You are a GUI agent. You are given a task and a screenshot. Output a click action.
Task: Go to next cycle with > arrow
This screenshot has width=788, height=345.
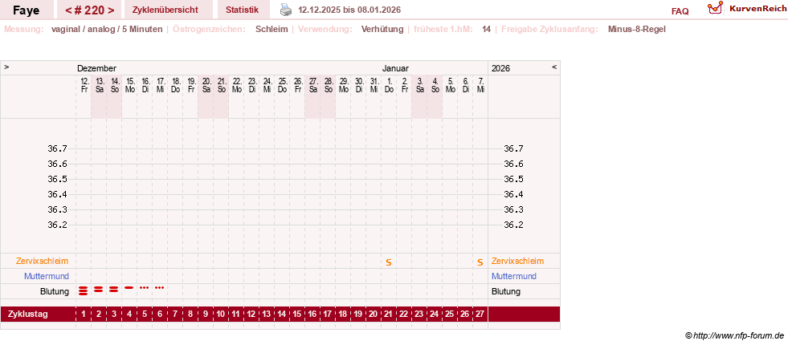click(x=111, y=10)
